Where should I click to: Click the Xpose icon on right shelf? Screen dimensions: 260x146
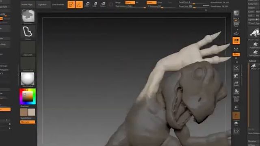[x=236, y=131]
